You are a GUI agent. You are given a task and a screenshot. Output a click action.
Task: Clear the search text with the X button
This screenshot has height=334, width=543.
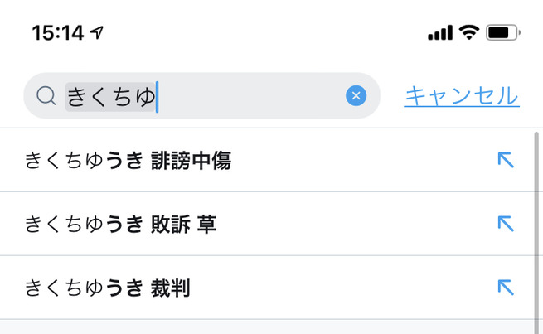(356, 96)
